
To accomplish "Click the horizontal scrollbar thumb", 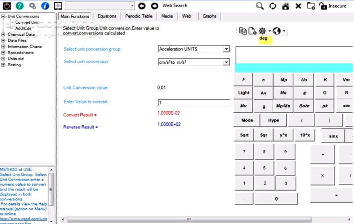I will (189, 219).
